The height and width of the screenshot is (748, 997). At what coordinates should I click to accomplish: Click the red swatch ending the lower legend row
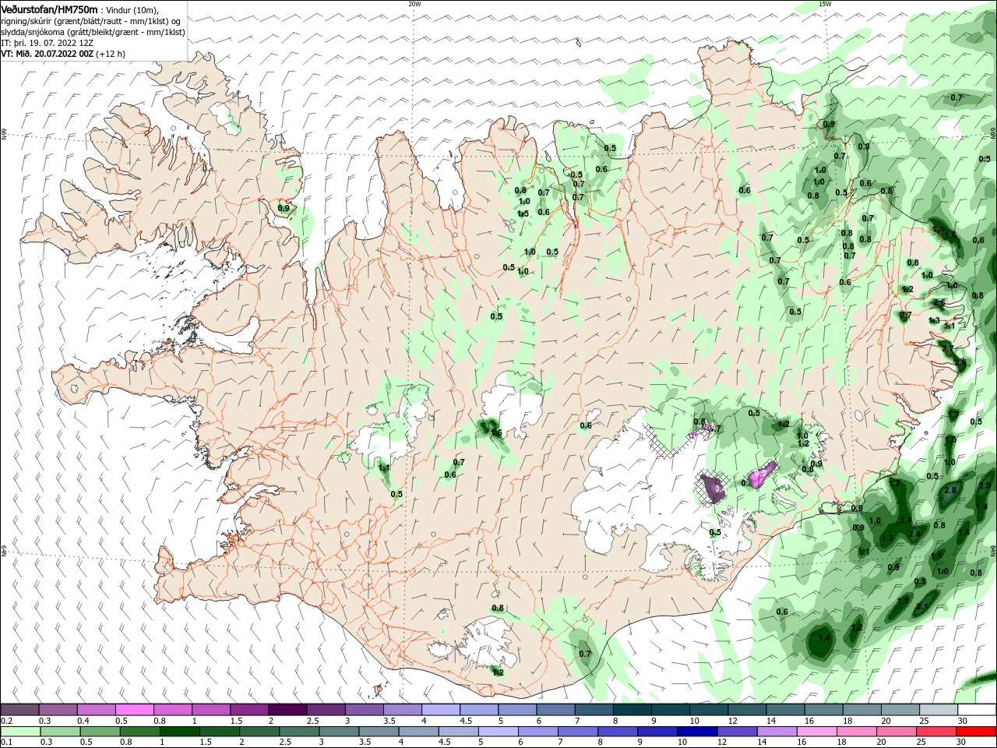tap(976, 732)
